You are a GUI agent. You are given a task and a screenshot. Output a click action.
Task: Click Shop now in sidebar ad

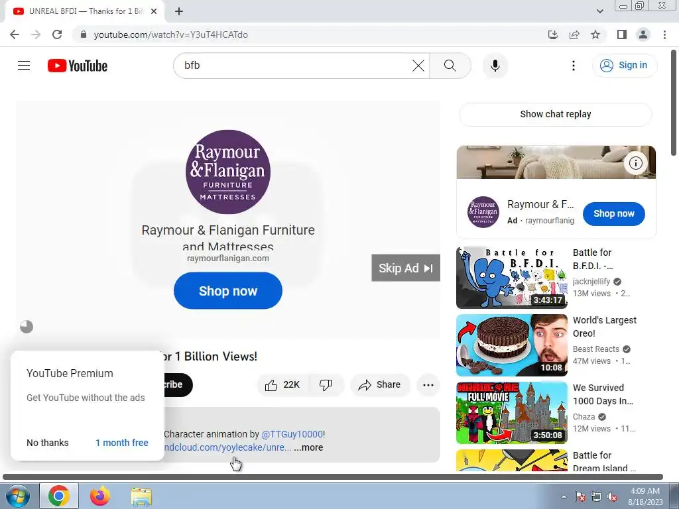coord(613,214)
